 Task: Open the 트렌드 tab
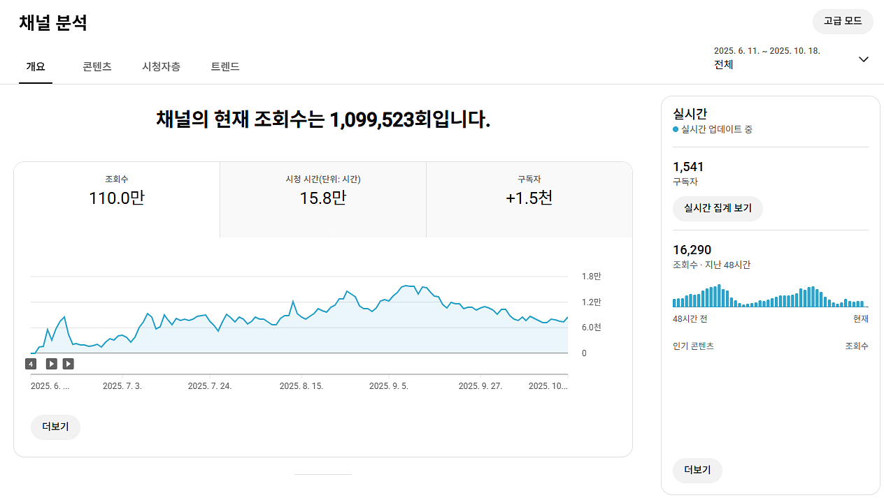pyautogui.click(x=225, y=67)
